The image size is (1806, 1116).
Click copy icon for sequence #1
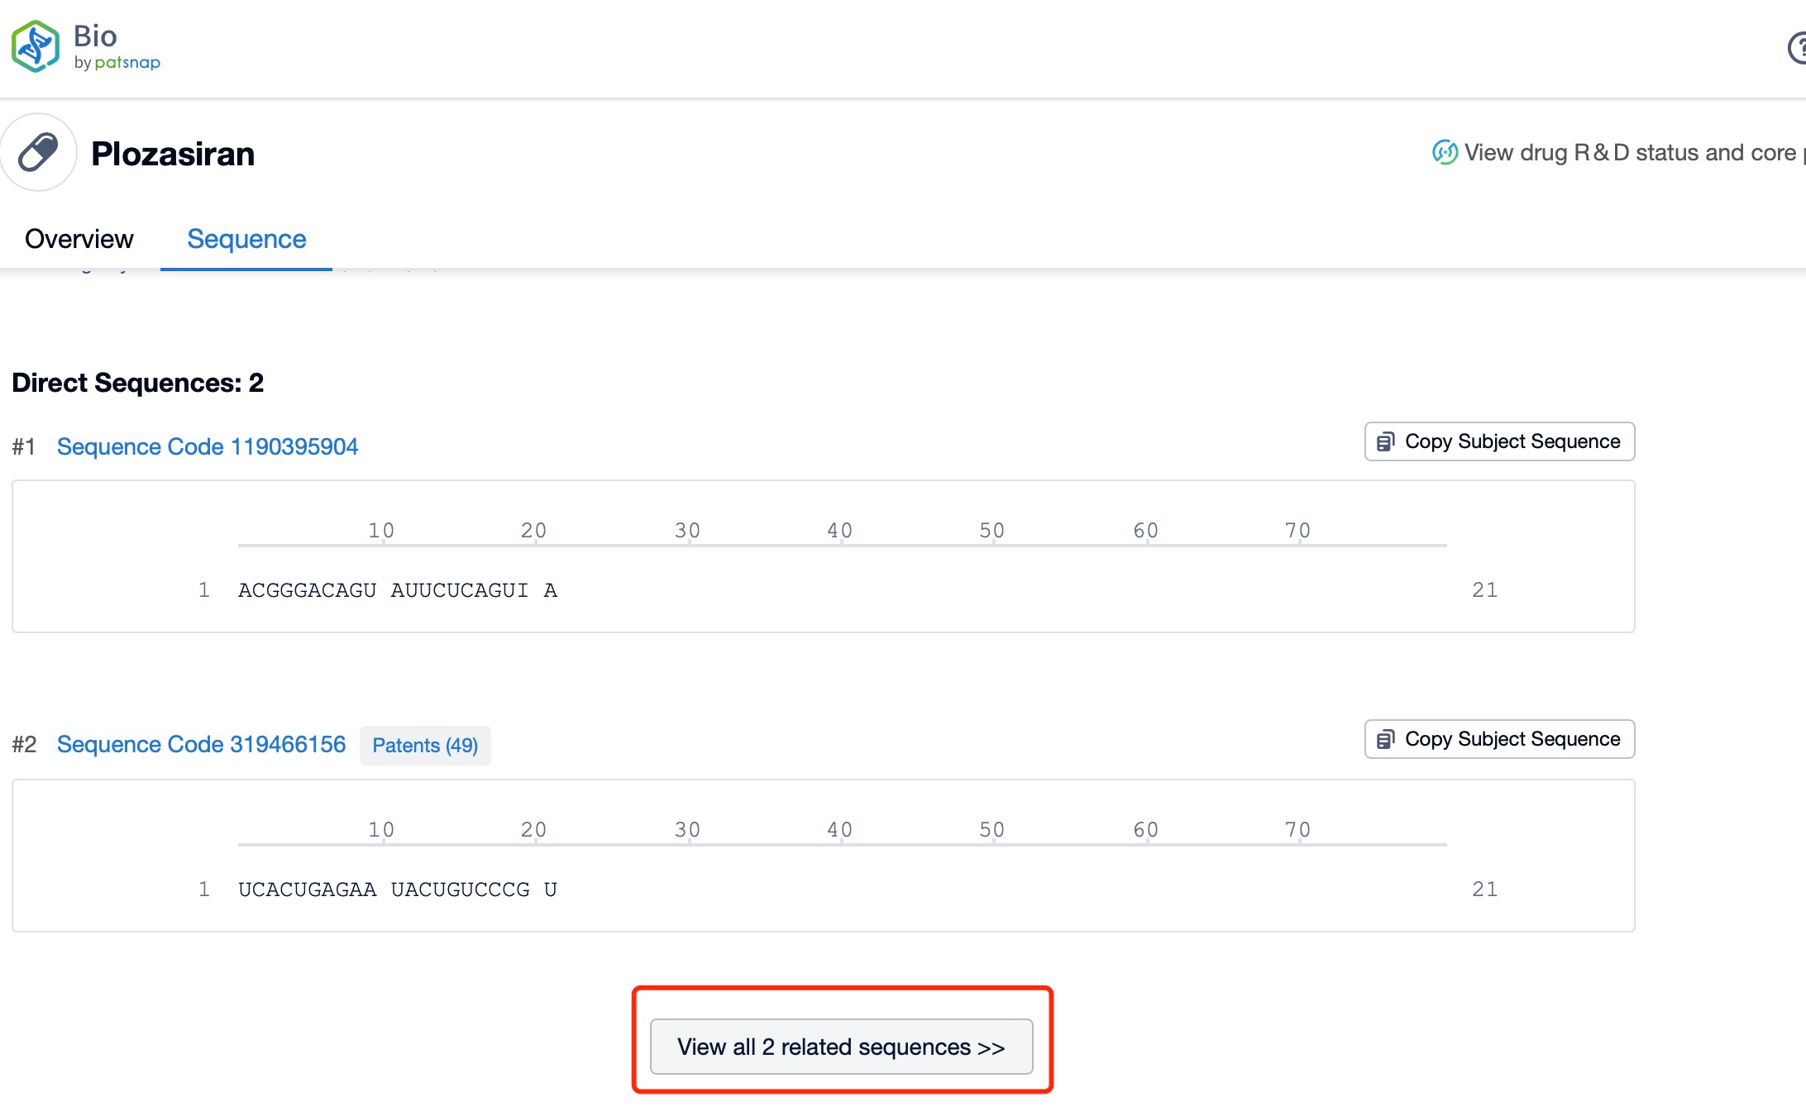1385,442
